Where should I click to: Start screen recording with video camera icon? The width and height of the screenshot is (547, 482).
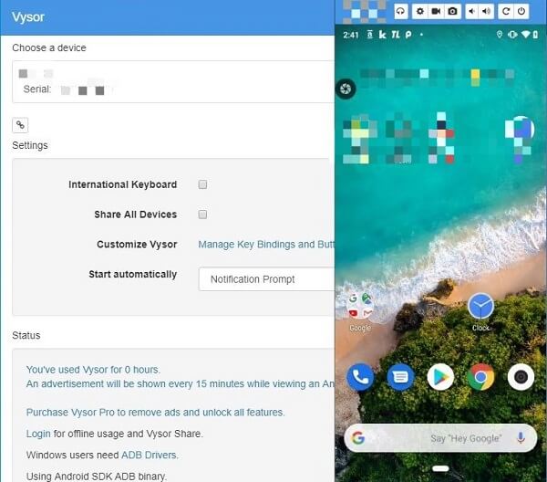coord(435,11)
